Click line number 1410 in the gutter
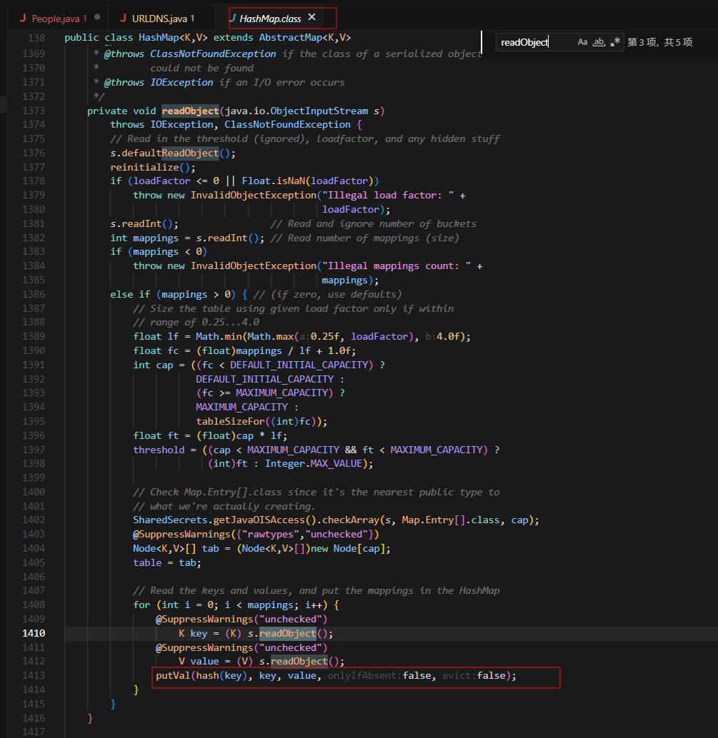Image resolution: width=718 pixels, height=738 pixels. click(x=33, y=633)
